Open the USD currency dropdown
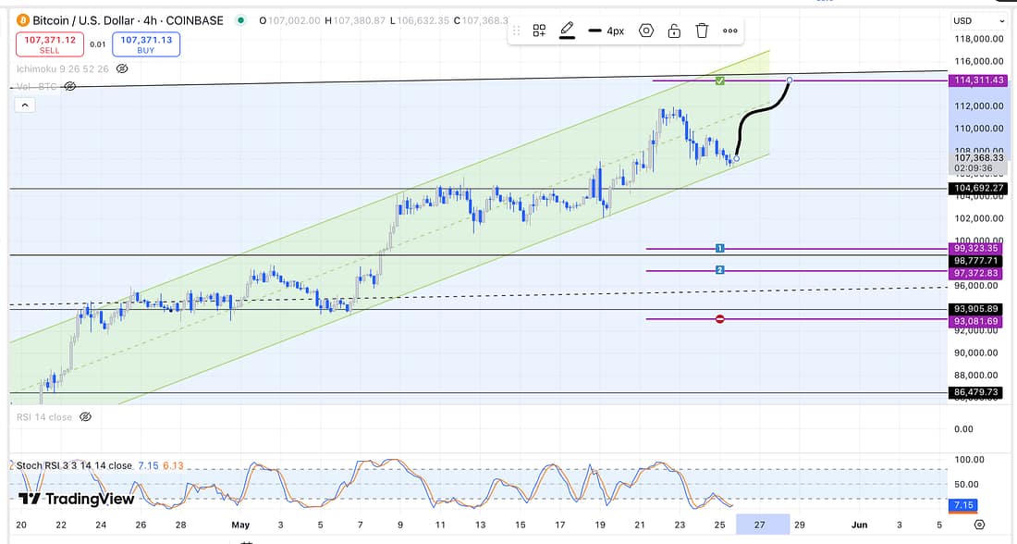 click(979, 20)
